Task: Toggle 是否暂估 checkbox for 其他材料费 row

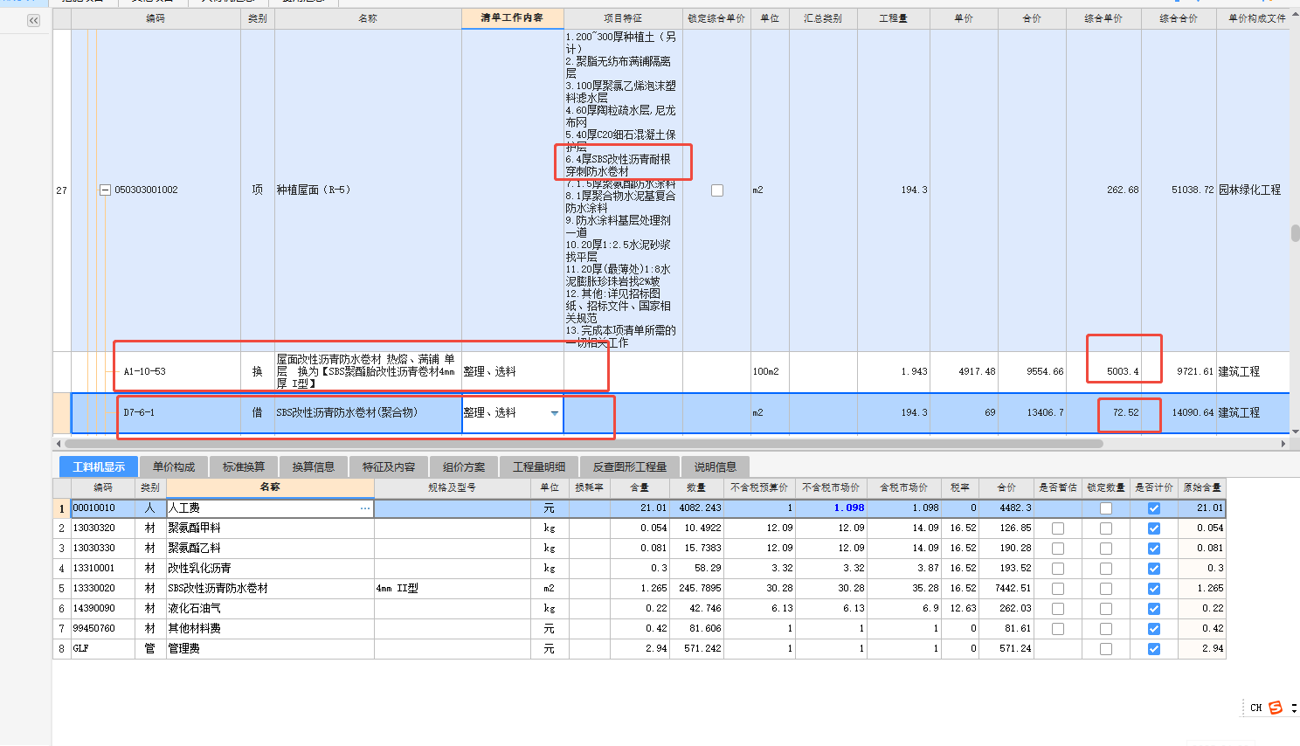Action: (x=1058, y=629)
